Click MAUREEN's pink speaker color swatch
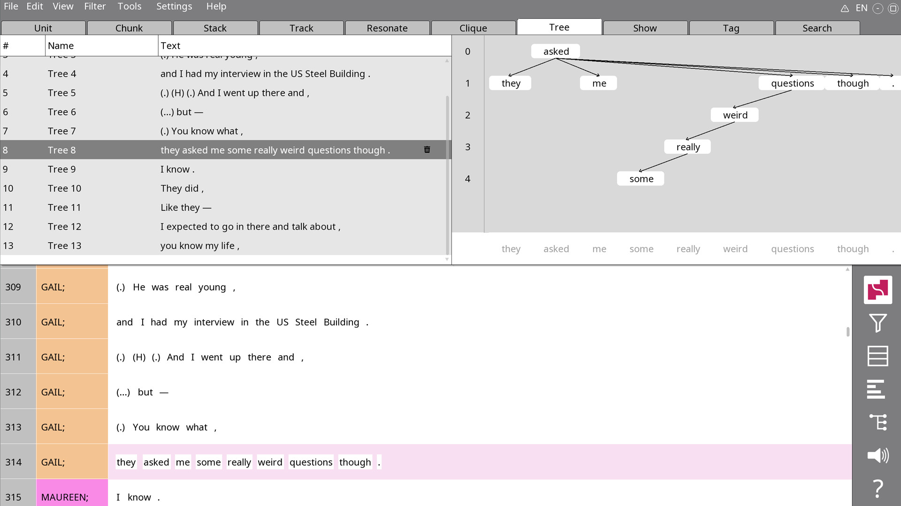 coord(72,493)
